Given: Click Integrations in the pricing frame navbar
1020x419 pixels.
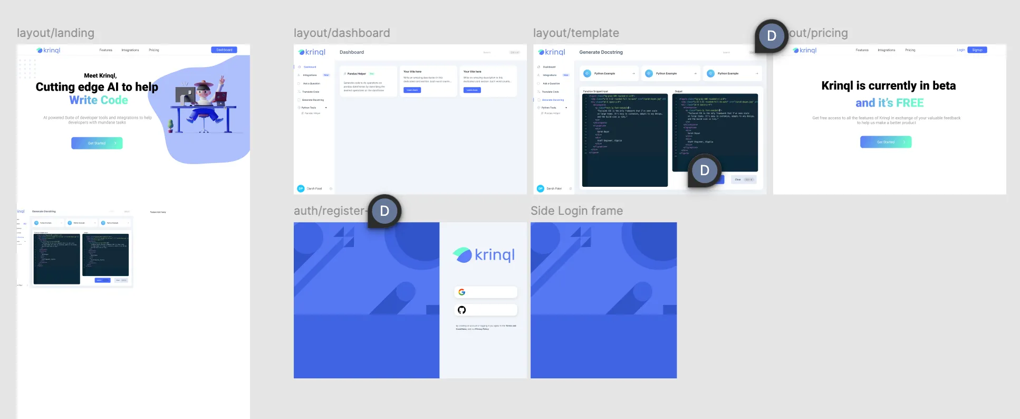Looking at the screenshot, I should [887, 50].
